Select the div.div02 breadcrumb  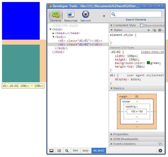pyautogui.click(x=99, y=150)
